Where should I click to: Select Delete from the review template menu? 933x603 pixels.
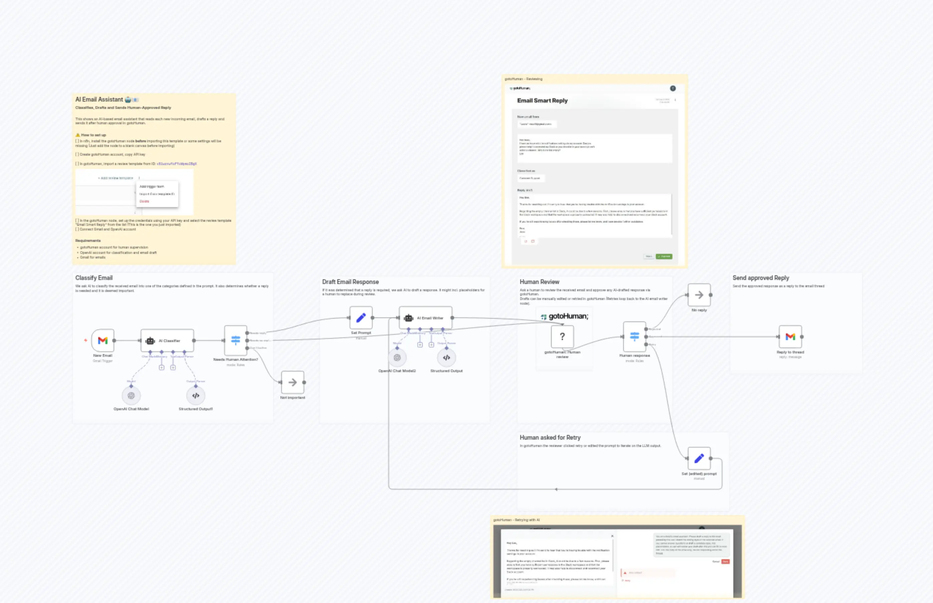(144, 201)
